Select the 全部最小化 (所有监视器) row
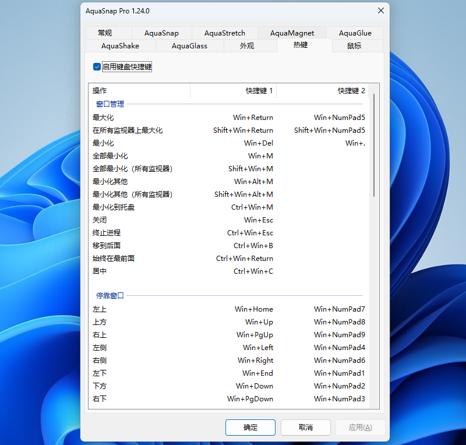The height and width of the screenshot is (445, 466). pyautogui.click(x=229, y=168)
